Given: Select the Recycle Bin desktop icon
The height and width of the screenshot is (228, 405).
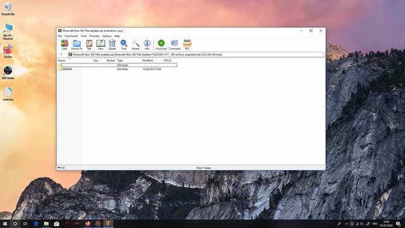Looking at the screenshot, I should pos(8,9).
